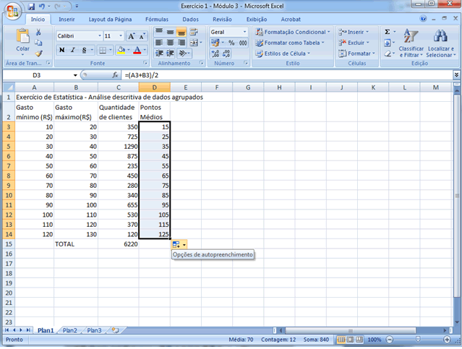Click the insert function fx icon
This screenshot has height=349, width=462.
(x=115, y=75)
